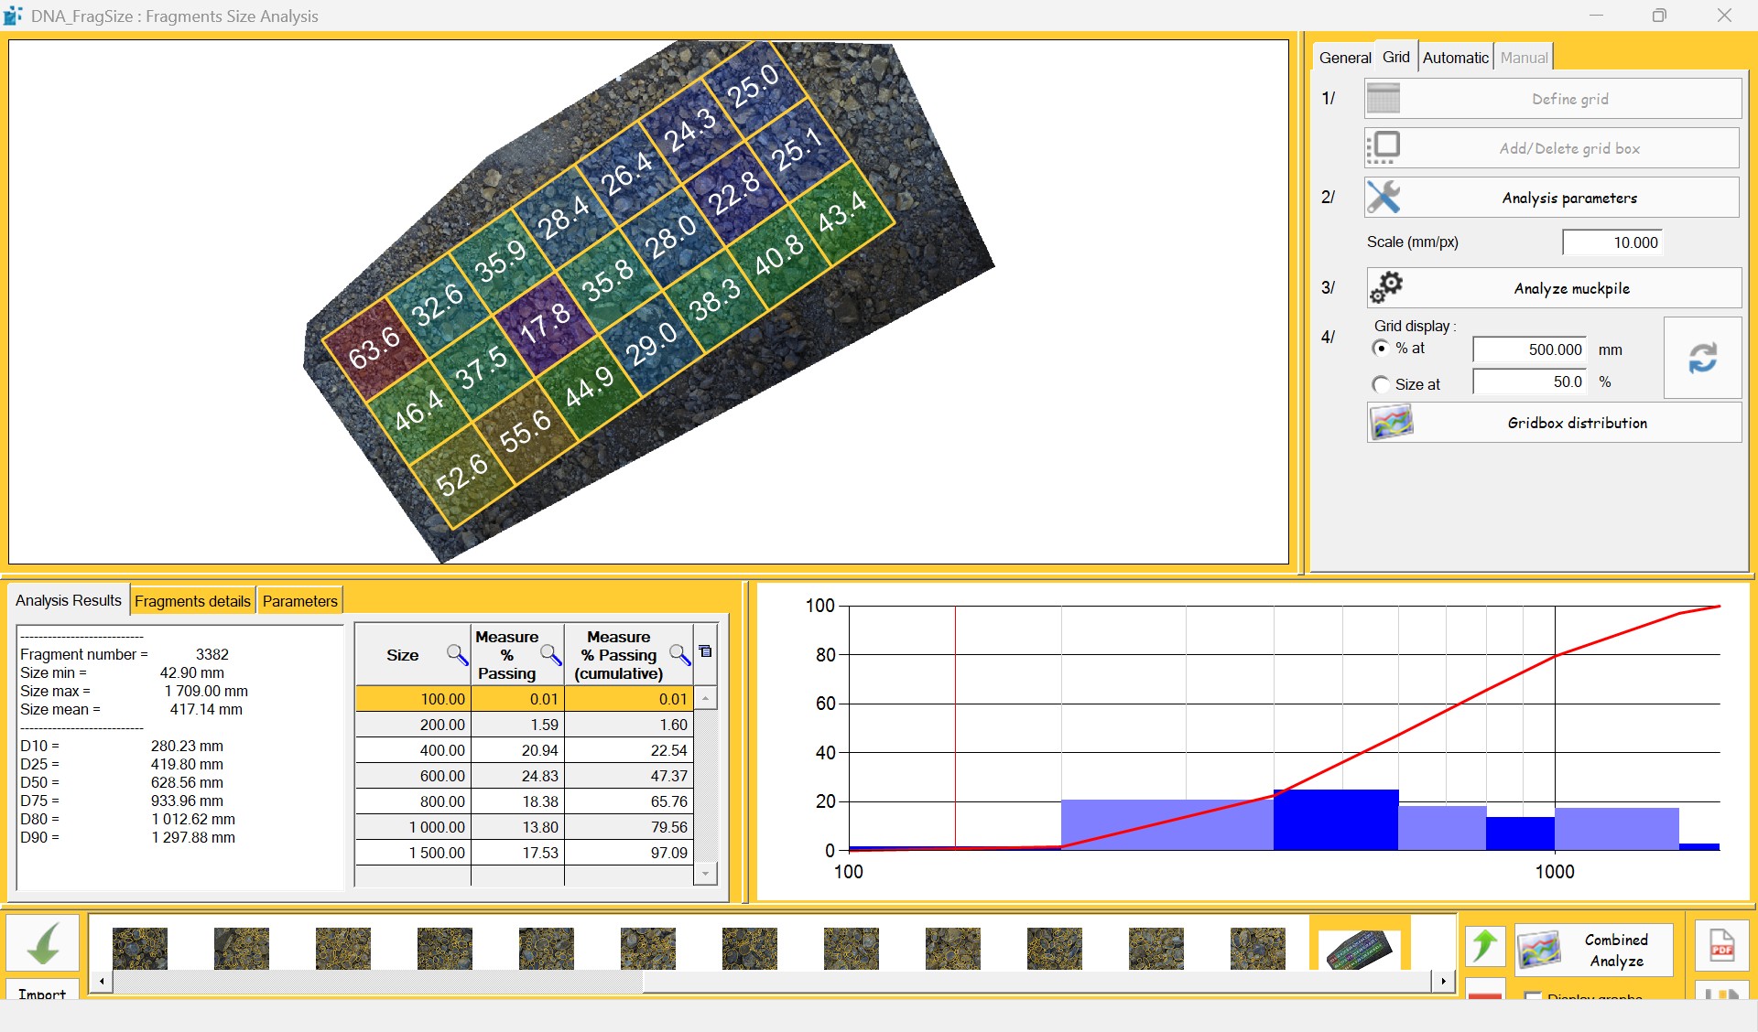Click the green Import arrow icon
Viewport: 1758px width, 1032px height.
pyautogui.click(x=42, y=943)
